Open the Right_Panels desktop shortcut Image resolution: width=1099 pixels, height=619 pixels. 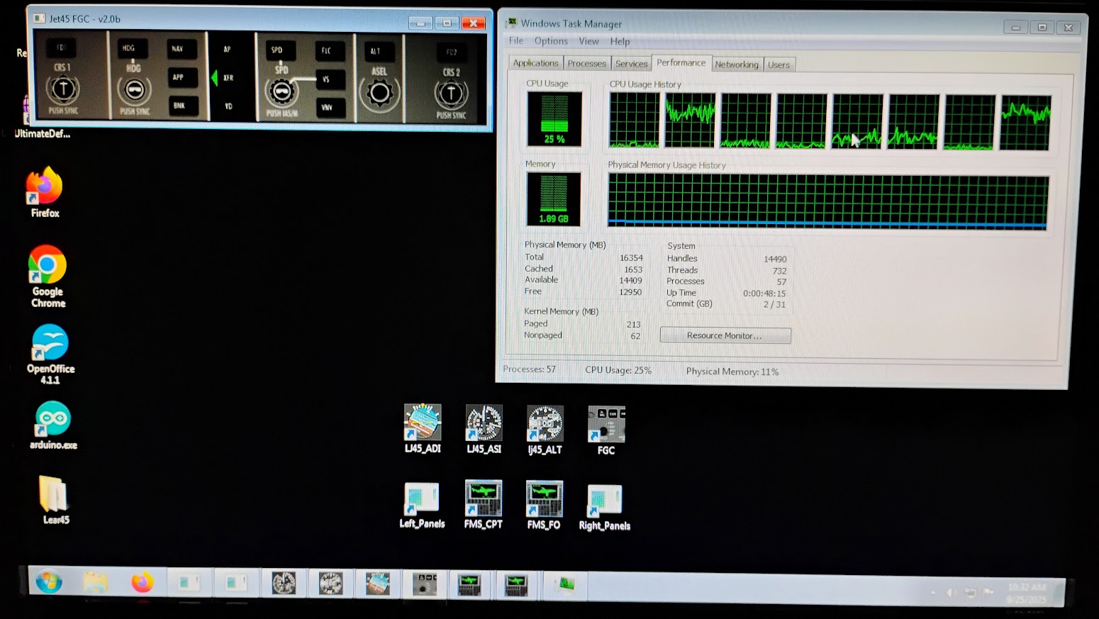coord(604,501)
